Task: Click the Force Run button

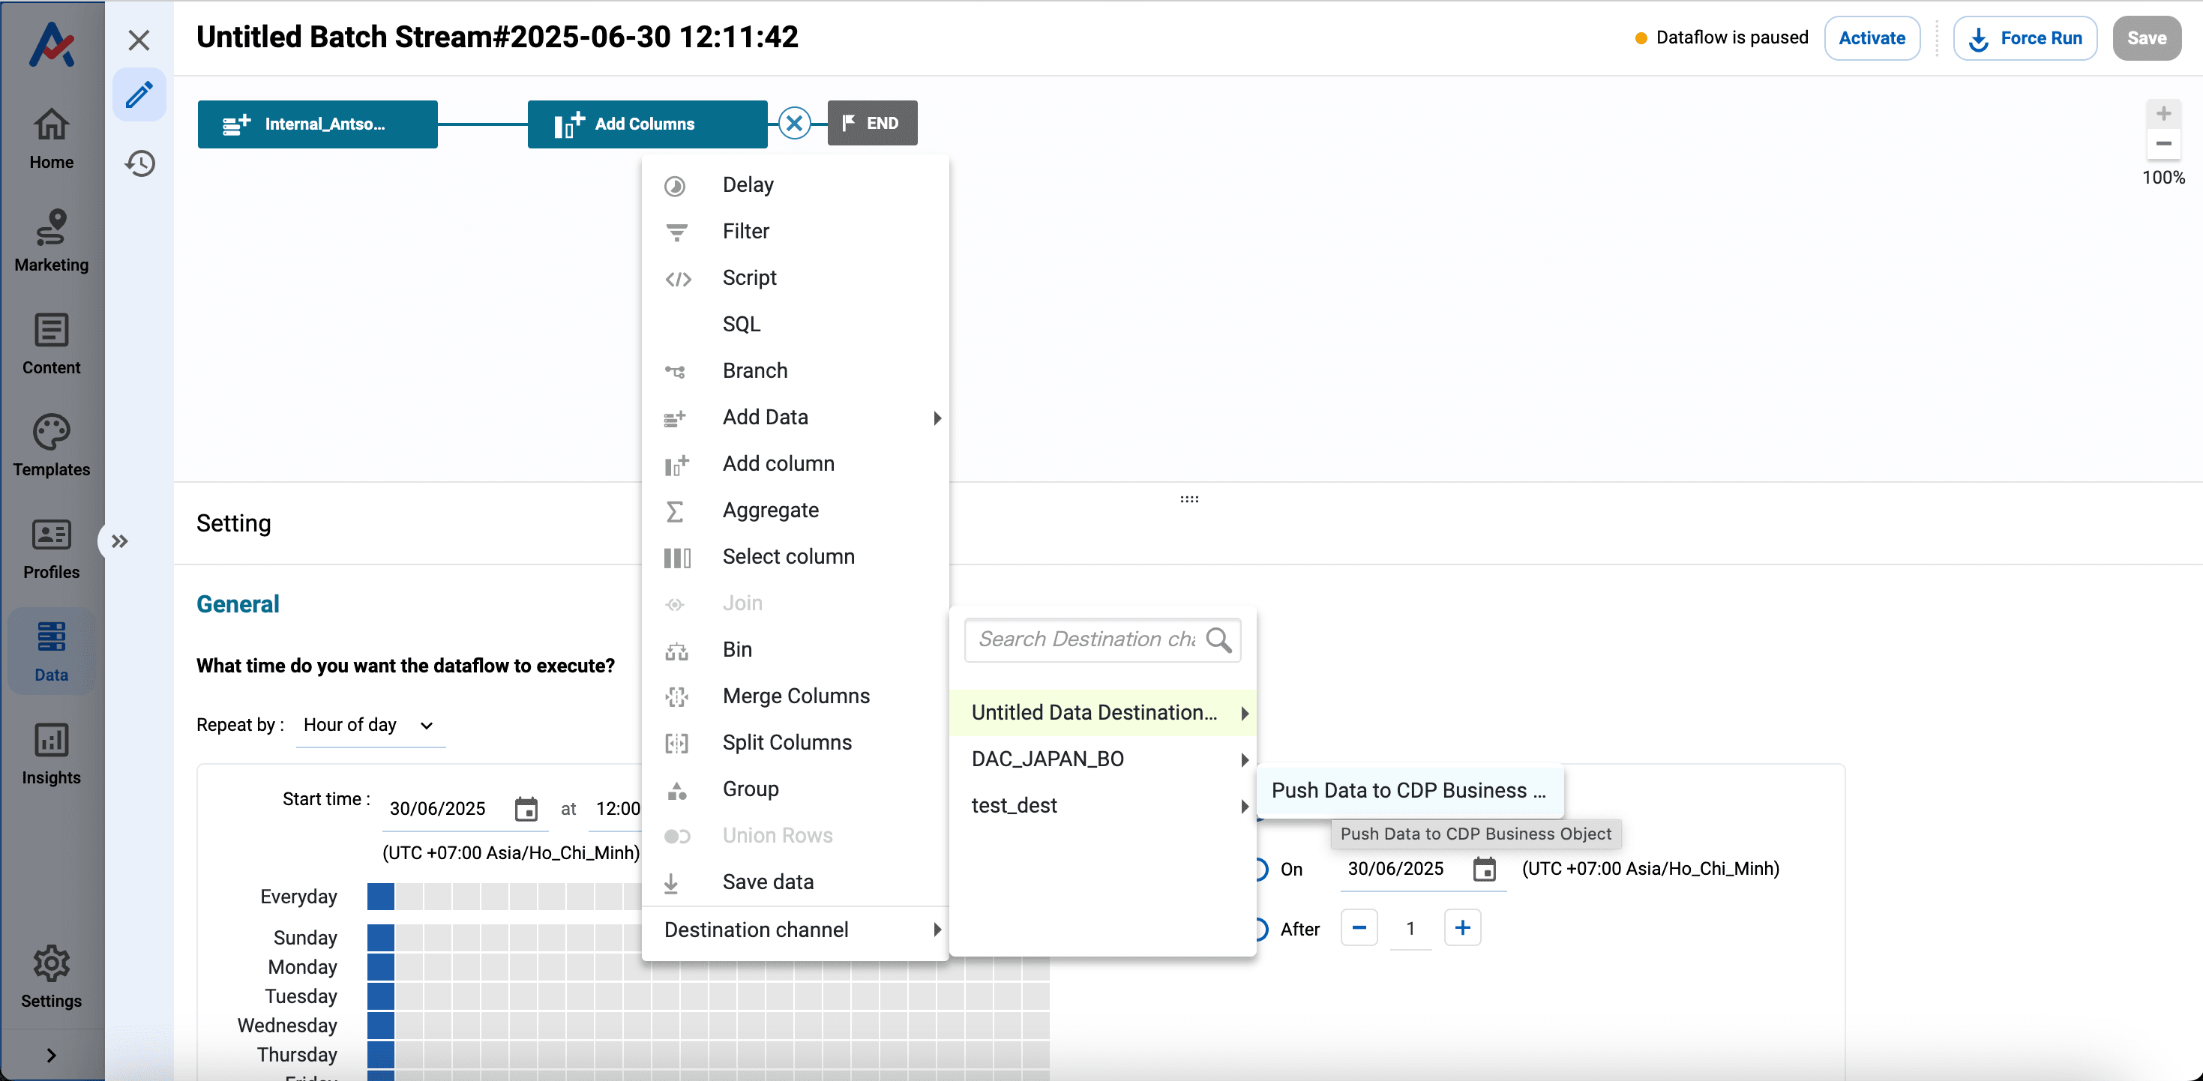Action: [2025, 37]
